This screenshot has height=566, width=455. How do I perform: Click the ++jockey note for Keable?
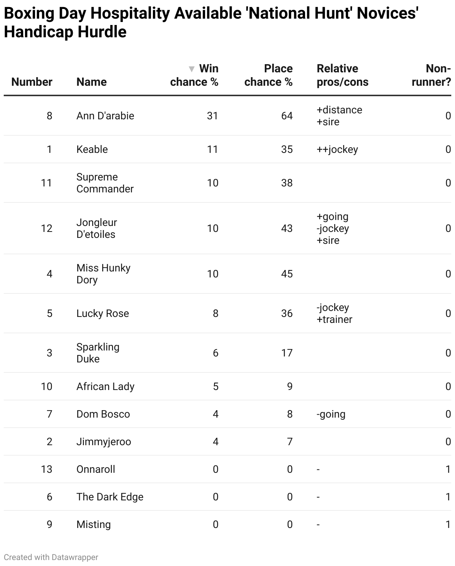(x=337, y=150)
